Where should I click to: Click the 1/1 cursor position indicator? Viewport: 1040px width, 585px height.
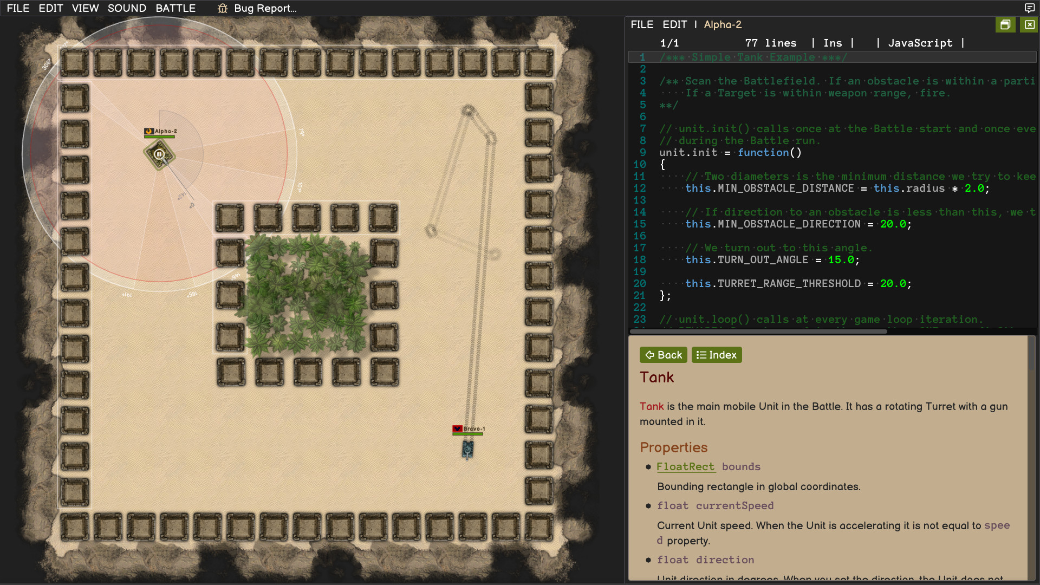click(x=669, y=43)
